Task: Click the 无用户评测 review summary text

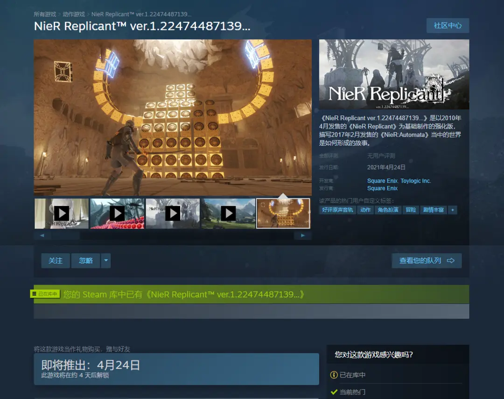Action: (x=381, y=156)
